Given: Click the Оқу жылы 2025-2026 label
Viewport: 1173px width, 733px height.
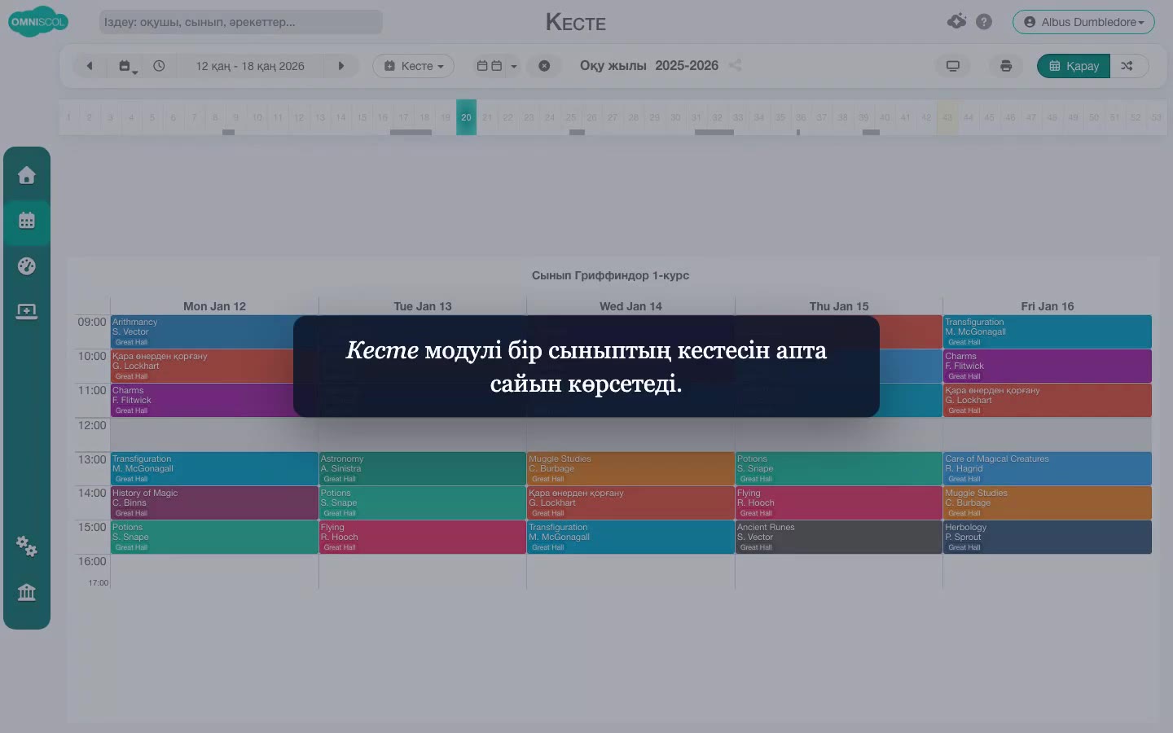Looking at the screenshot, I should tap(649, 65).
